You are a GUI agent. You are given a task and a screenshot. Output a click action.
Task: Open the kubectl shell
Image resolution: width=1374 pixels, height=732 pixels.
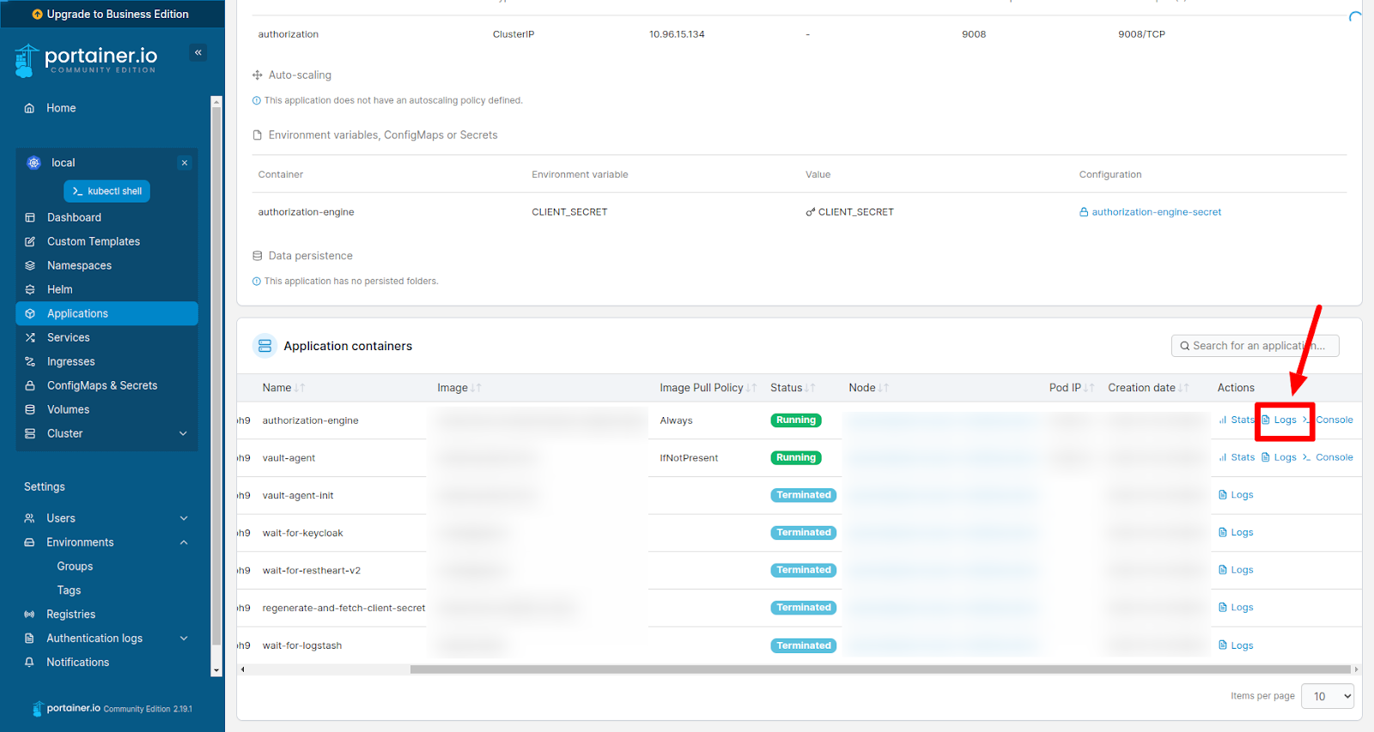(x=106, y=191)
